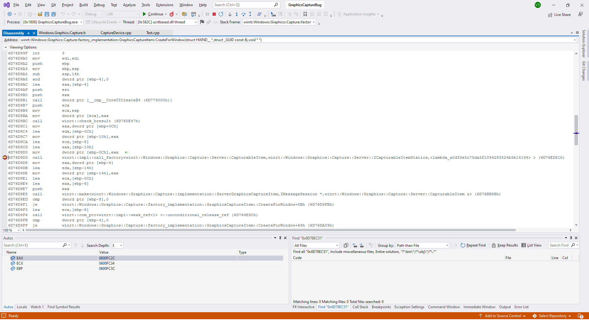Click Go to Next Location icon in Find panel
The height and width of the screenshot is (326, 589).
point(362,245)
